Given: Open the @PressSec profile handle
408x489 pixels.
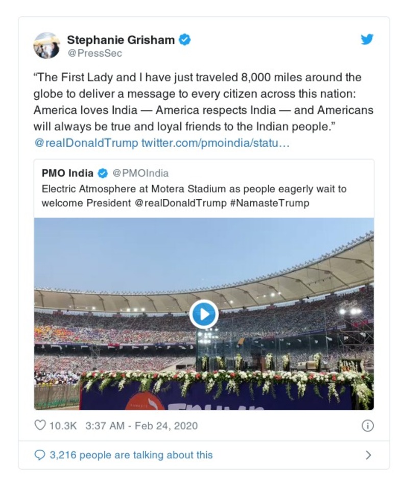Looking at the screenshot, I should pyautogui.click(x=96, y=53).
